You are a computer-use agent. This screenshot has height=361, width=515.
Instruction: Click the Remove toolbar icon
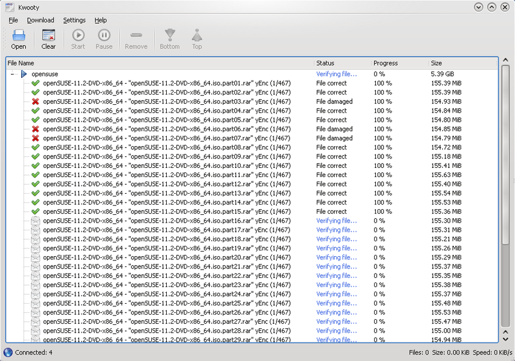point(136,35)
